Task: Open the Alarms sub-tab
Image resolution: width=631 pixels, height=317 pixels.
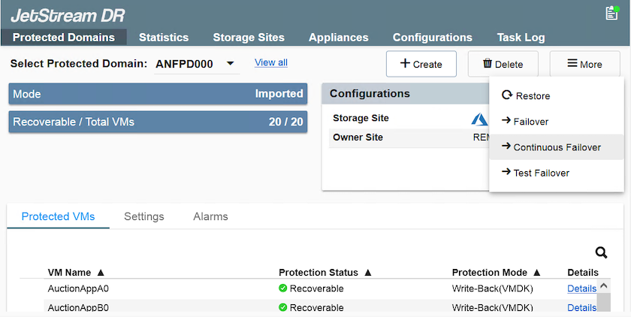Action: pos(210,216)
